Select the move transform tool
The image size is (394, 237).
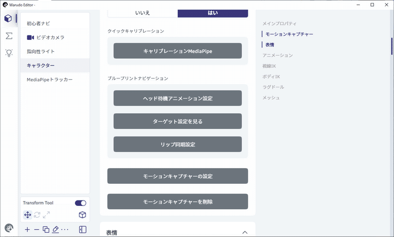click(x=28, y=215)
